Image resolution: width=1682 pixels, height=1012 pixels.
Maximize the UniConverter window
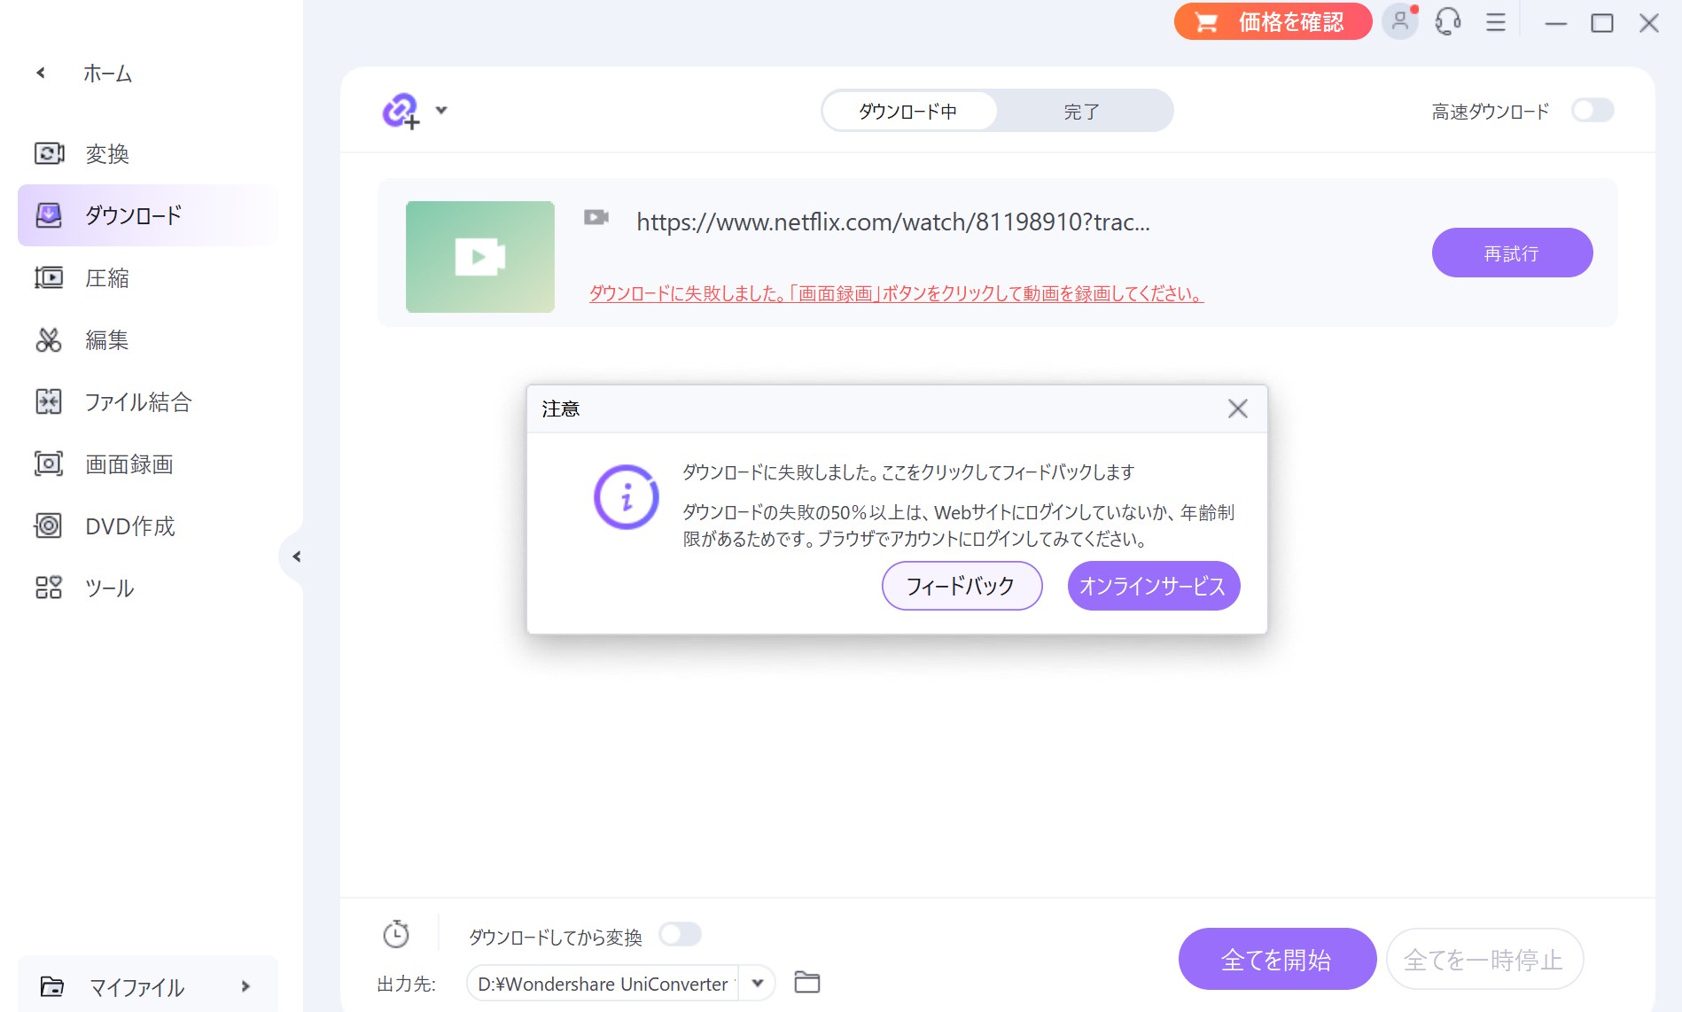1602,23
